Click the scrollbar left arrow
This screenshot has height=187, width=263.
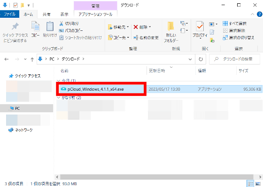click(57, 177)
